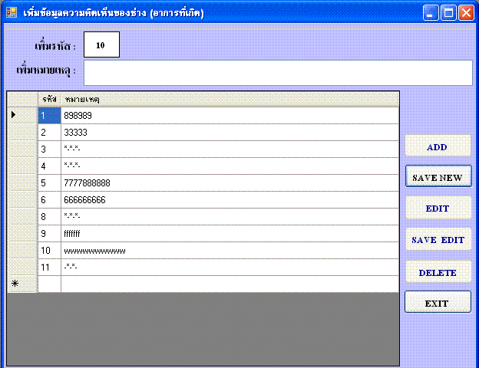Select the cell containing 666666666
This screenshot has height=368, width=479.
230,200
